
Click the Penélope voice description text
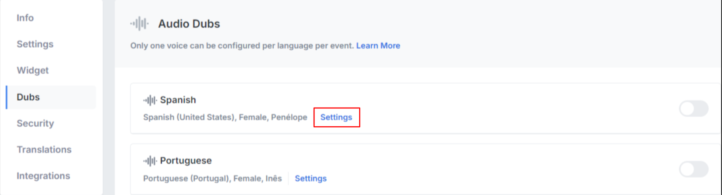point(225,117)
